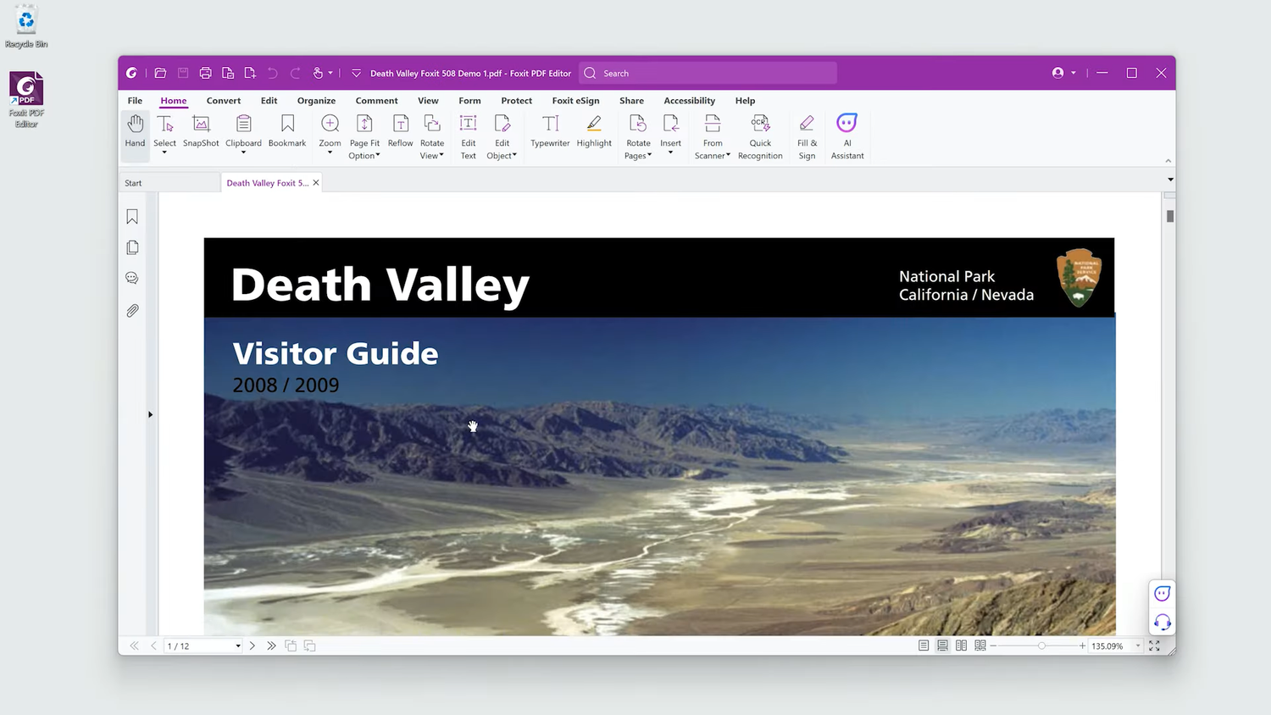Screen dimensions: 1271x715
Task: Expand the left navigation panel arrow
Action: click(151, 414)
